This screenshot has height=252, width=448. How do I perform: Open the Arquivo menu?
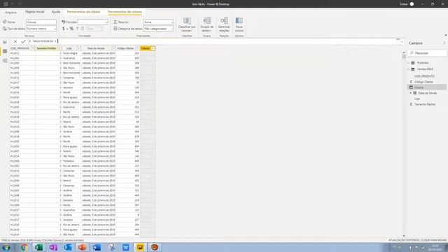(11, 13)
